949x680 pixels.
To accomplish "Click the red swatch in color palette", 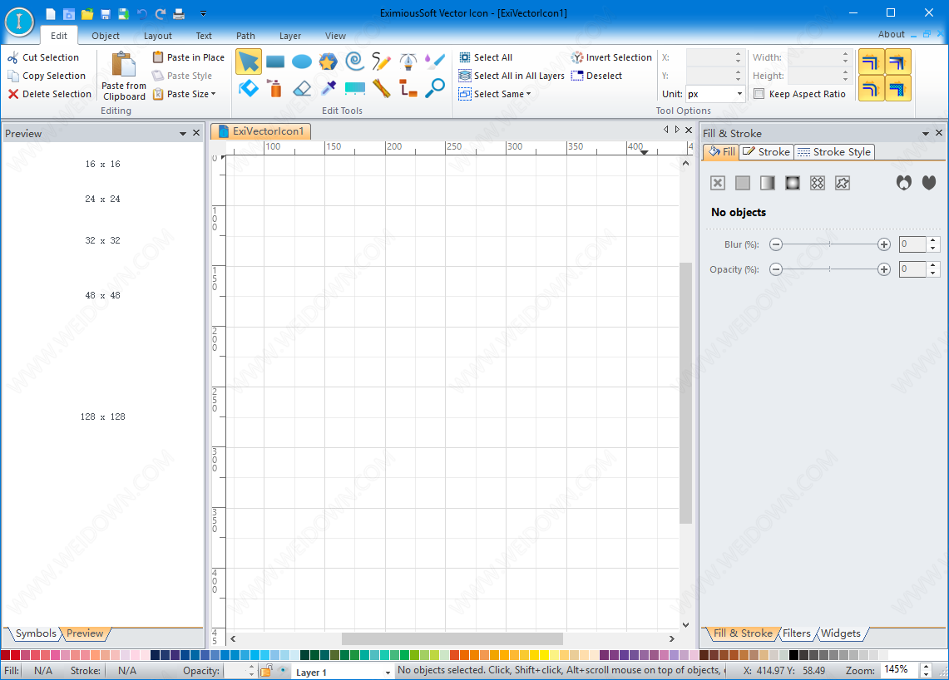I will click(x=16, y=655).
